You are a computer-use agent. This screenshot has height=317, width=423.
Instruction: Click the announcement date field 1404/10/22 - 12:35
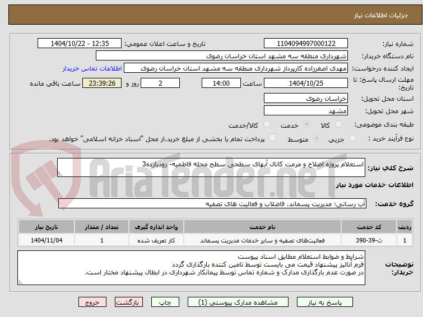click(80, 44)
